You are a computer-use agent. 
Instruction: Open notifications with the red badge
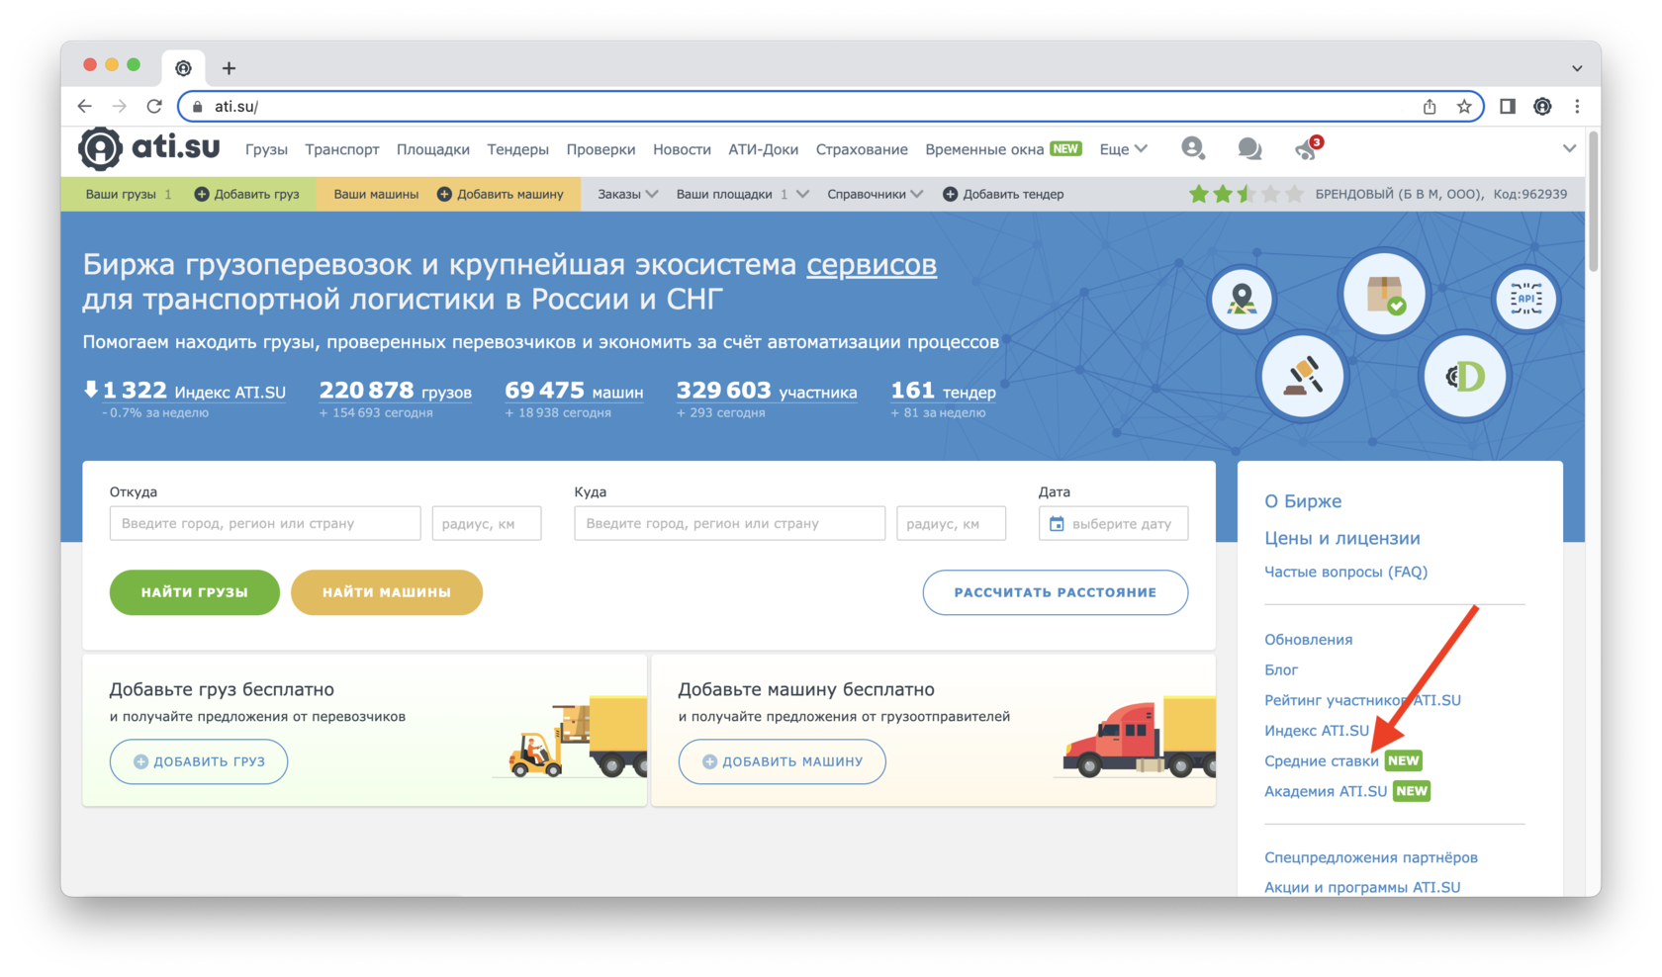tap(1308, 148)
